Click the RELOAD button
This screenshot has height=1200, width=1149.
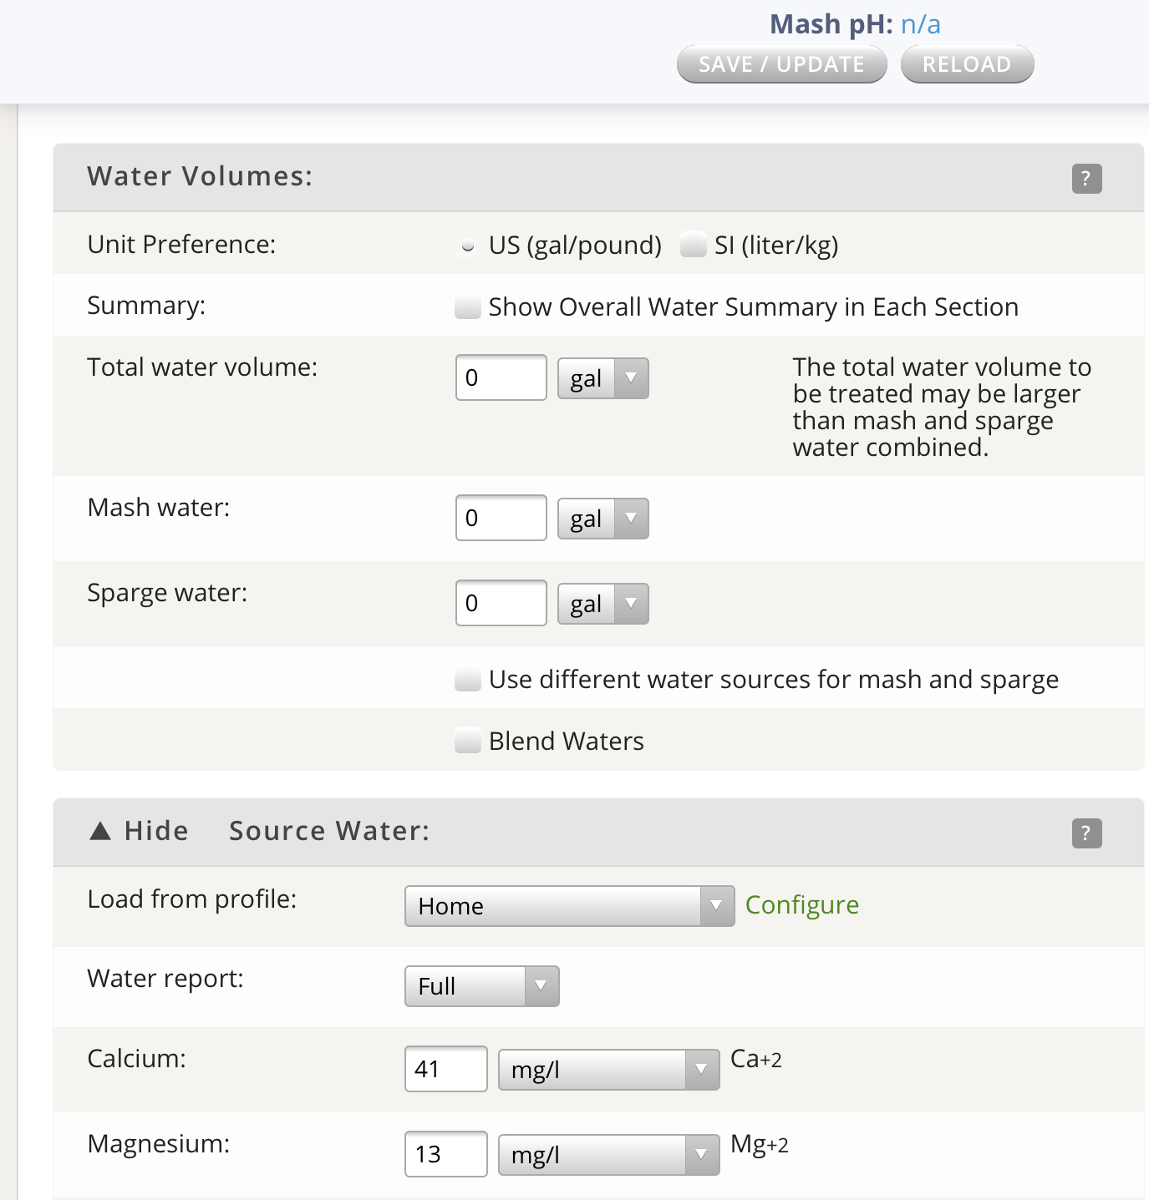pos(968,64)
